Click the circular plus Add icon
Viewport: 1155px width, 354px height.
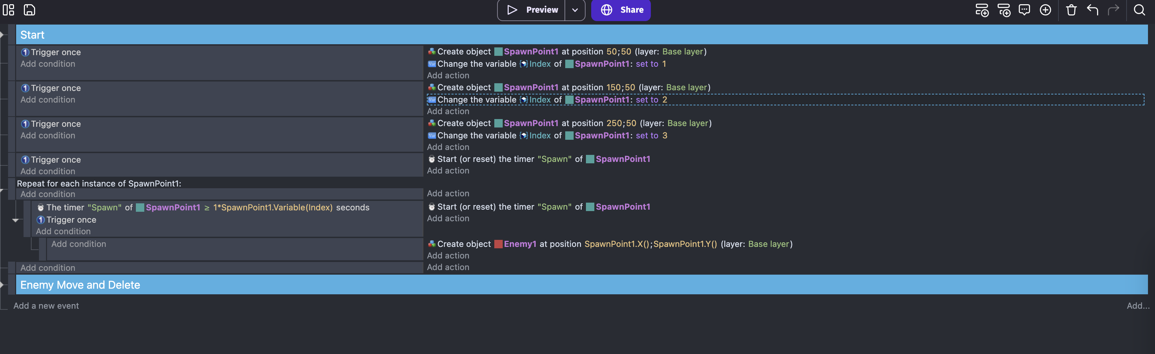tap(1045, 10)
